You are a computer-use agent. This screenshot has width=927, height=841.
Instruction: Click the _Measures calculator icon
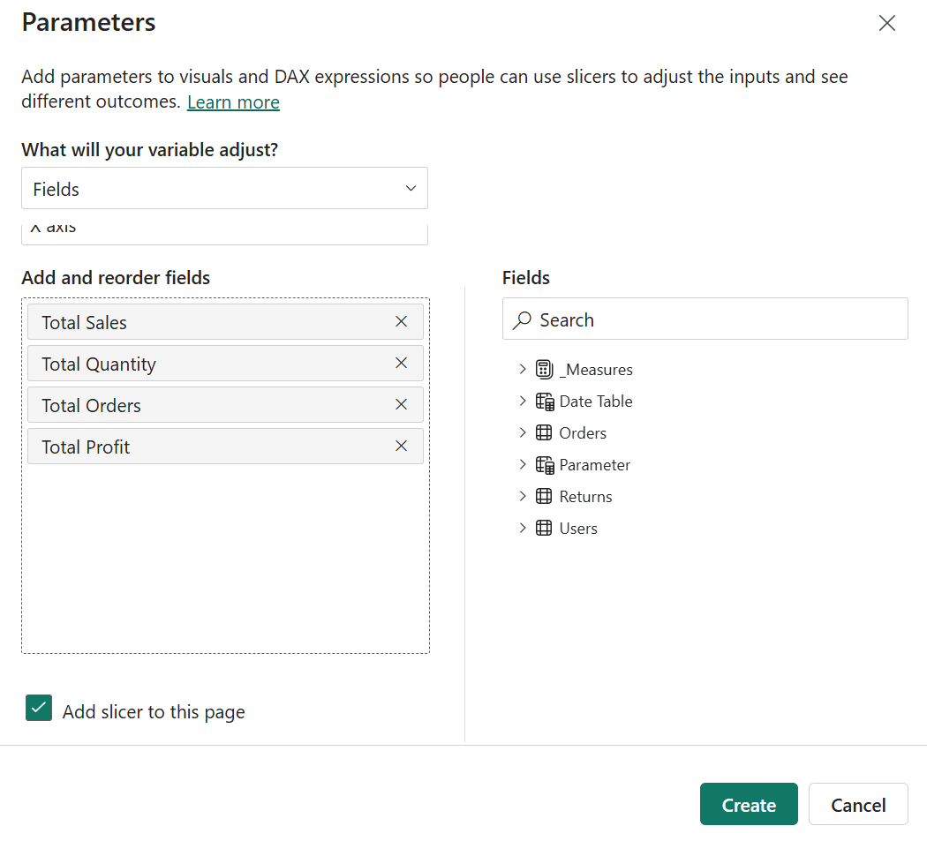[544, 370]
